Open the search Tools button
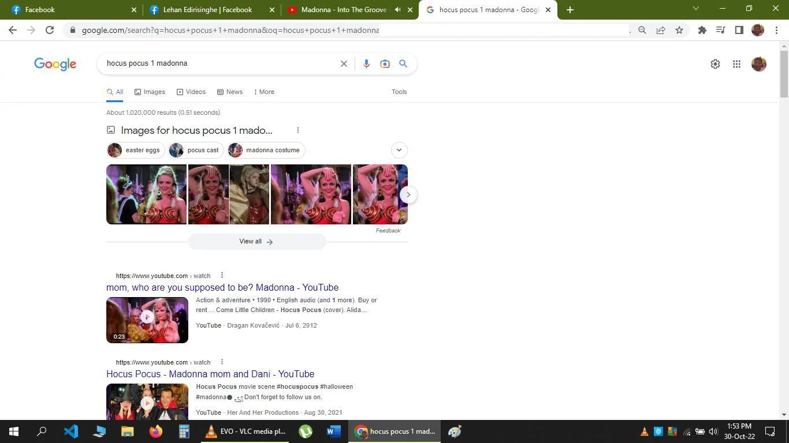The height and width of the screenshot is (443, 789). (x=399, y=92)
